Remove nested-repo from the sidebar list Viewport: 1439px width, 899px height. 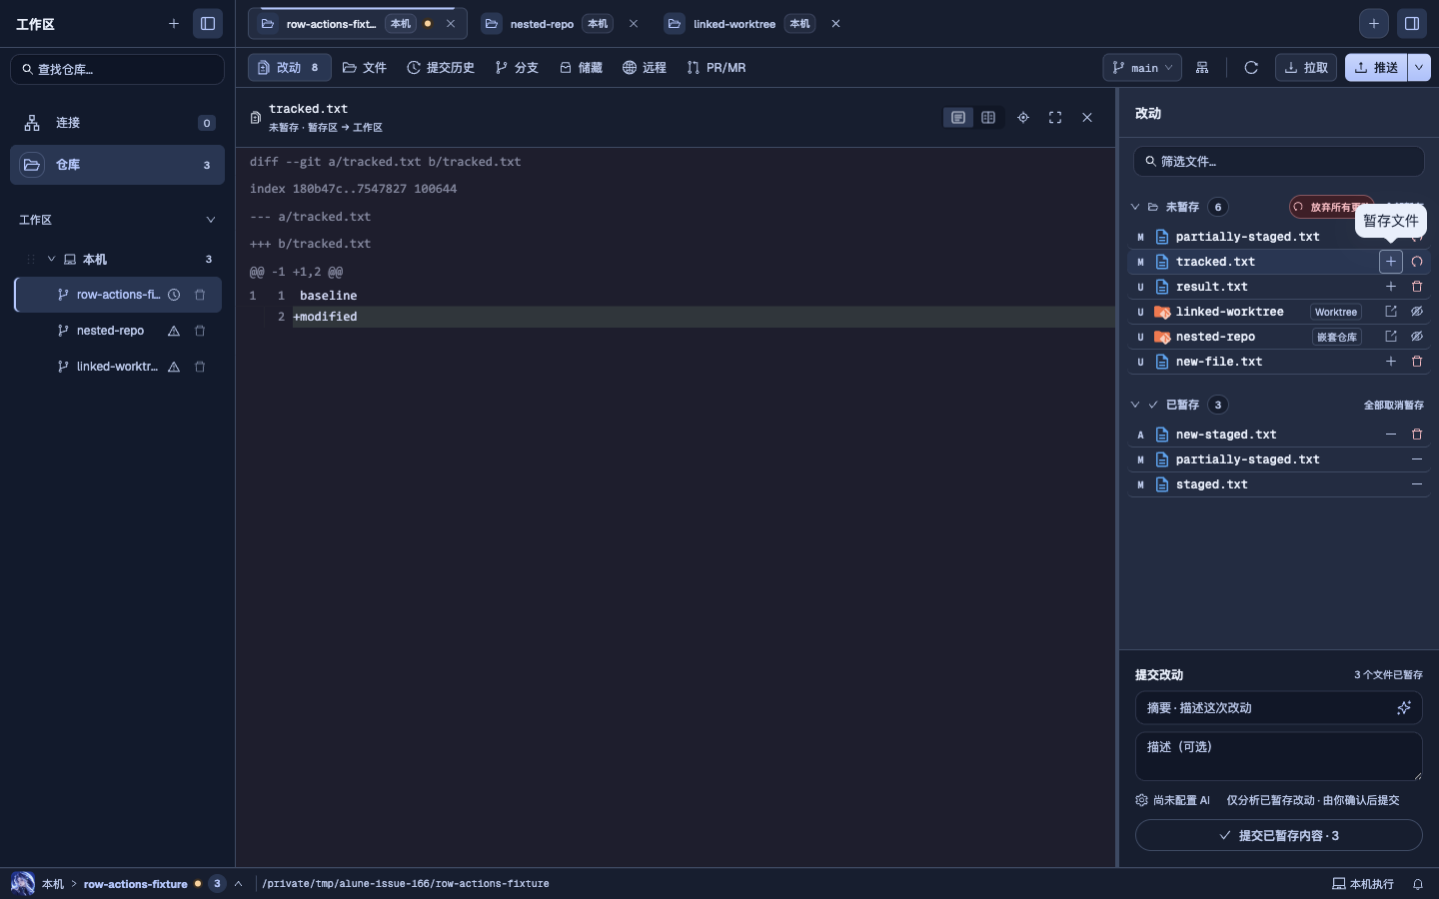(x=200, y=331)
